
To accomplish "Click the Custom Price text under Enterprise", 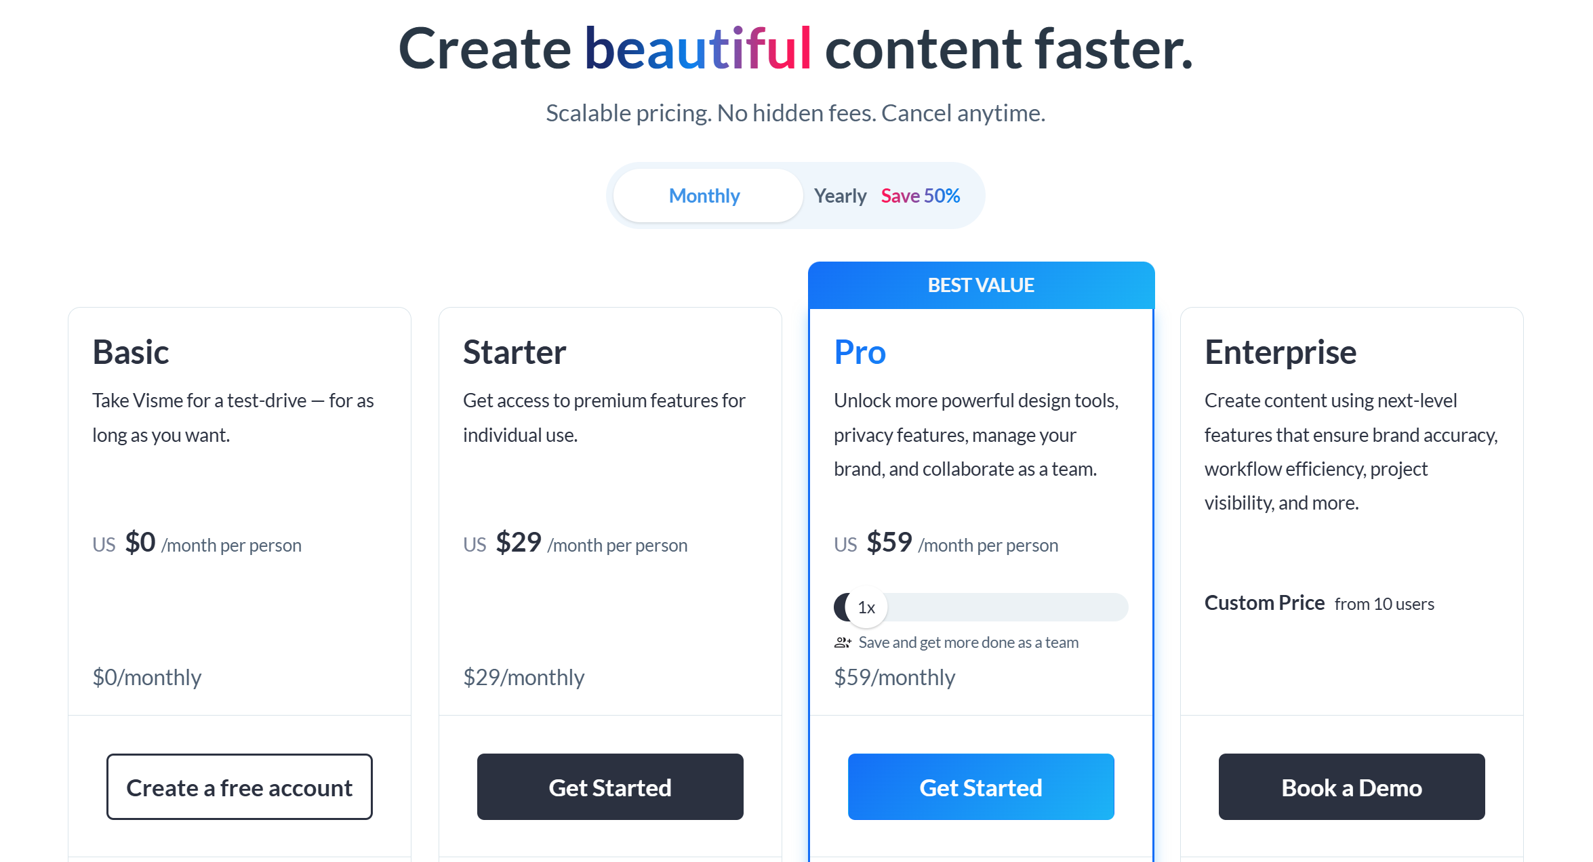I will [x=1264, y=602].
